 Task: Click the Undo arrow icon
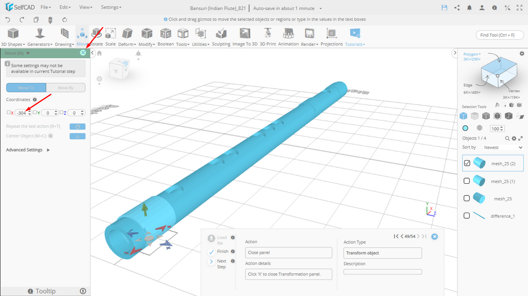point(8,20)
